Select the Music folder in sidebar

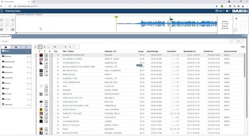[16, 51]
